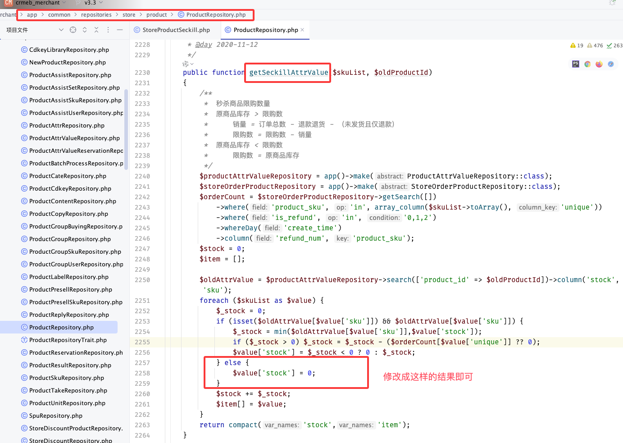Collapse all folders in the project tree
Screen dimensions: 623x443
click(x=96, y=30)
